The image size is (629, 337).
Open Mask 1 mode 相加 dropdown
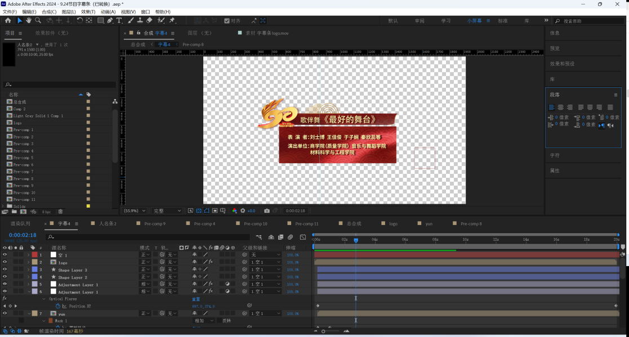(x=204, y=321)
